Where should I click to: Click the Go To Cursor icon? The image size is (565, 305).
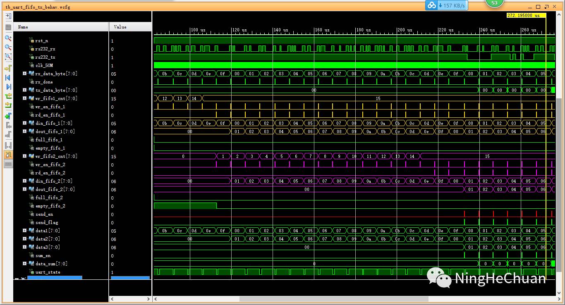(8, 68)
